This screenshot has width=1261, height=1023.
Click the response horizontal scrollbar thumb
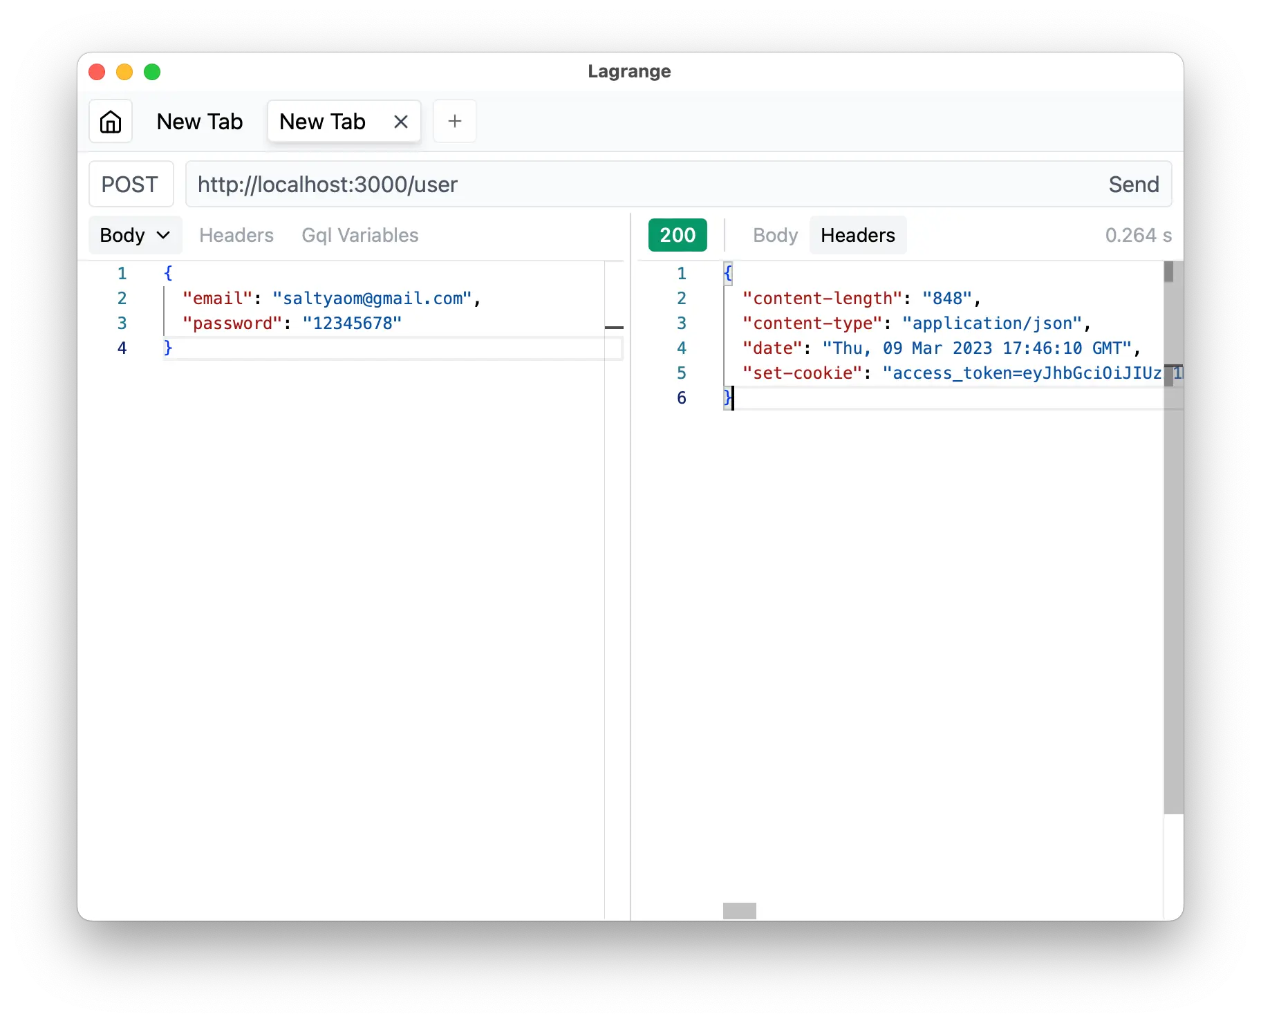coord(740,911)
